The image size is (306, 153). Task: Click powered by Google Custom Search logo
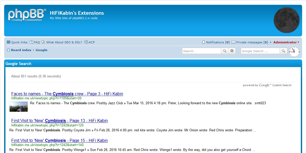point(267,85)
